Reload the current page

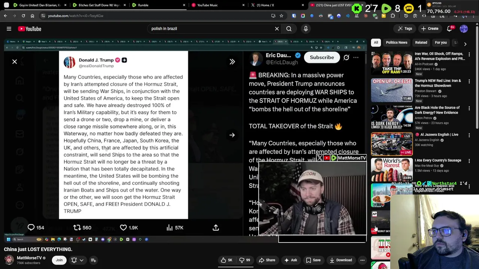(23, 16)
